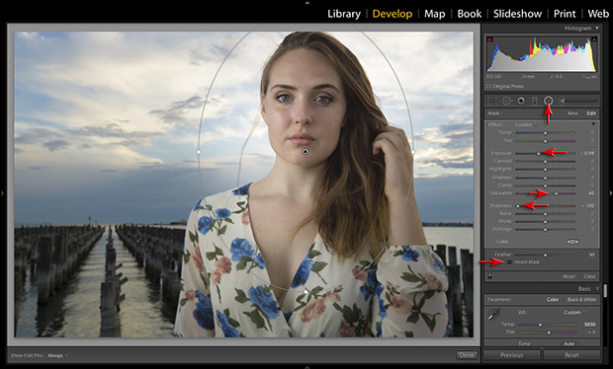Select the Crop Overlay tool
The image size is (613, 369).
(x=491, y=101)
